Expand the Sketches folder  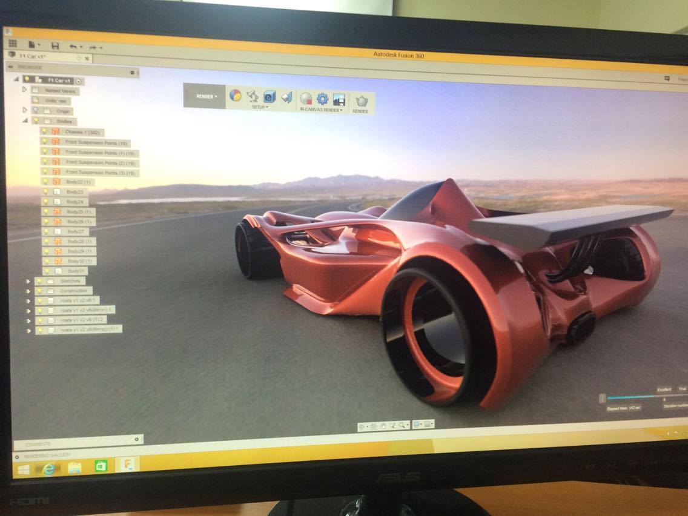click(28, 281)
